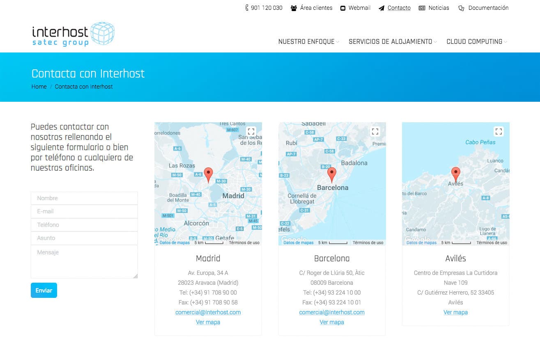540x359 pixels.
Task: Click Madrid fax Fax: (+34) 91 708 90 58
Action: coord(208,302)
